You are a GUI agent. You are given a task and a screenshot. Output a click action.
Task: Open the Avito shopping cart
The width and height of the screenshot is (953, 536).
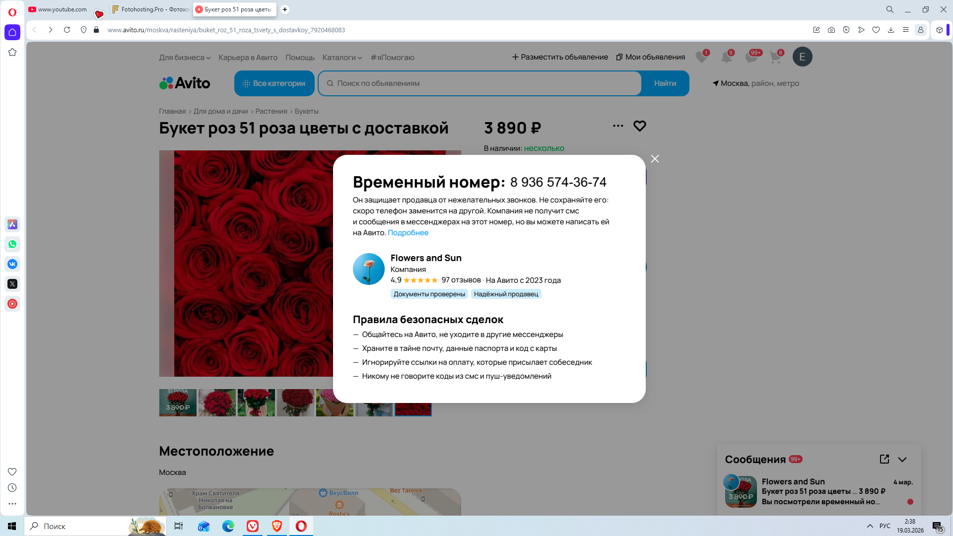[775, 57]
